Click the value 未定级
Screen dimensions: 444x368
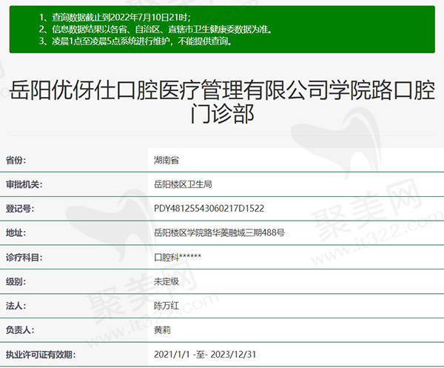pos(166,281)
